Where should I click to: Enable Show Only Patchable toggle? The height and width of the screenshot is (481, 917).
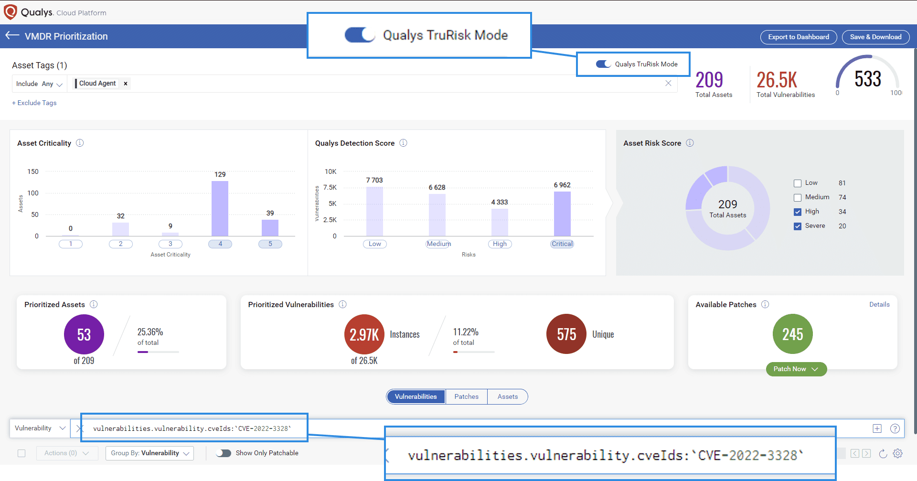223,453
